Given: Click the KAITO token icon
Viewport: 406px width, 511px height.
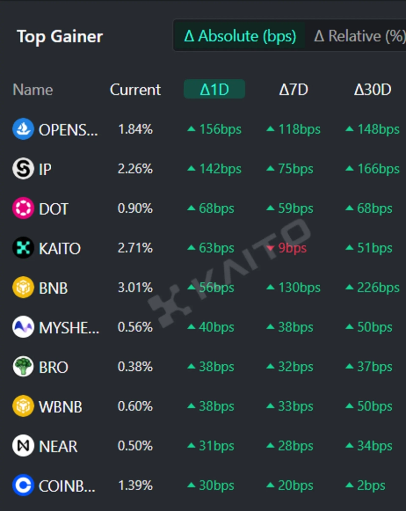Looking at the screenshot, I should [x=23, y=248].
